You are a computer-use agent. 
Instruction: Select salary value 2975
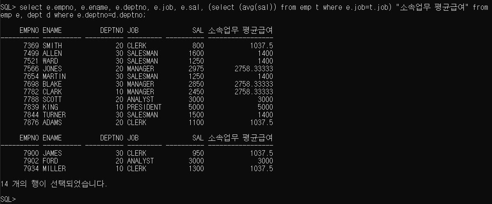click(196, 69)
